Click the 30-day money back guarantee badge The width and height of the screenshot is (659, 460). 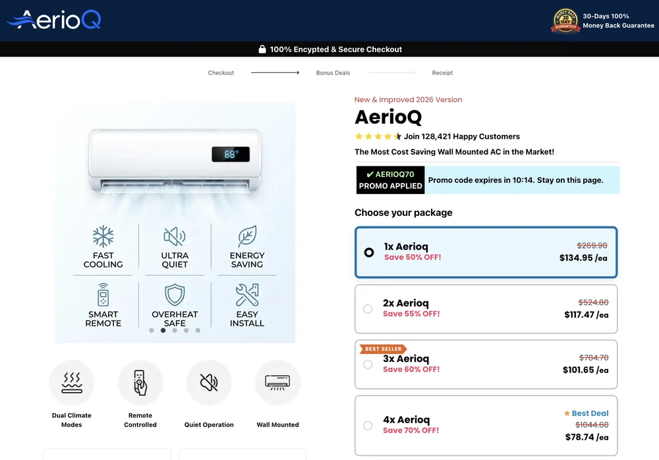[565, 20]
